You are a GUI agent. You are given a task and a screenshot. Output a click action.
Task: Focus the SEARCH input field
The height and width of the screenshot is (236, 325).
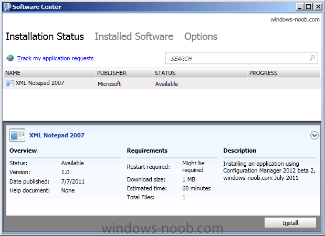coord(242,58)
